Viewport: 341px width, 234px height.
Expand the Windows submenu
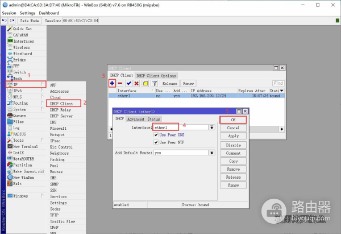(x=26, y=196)
